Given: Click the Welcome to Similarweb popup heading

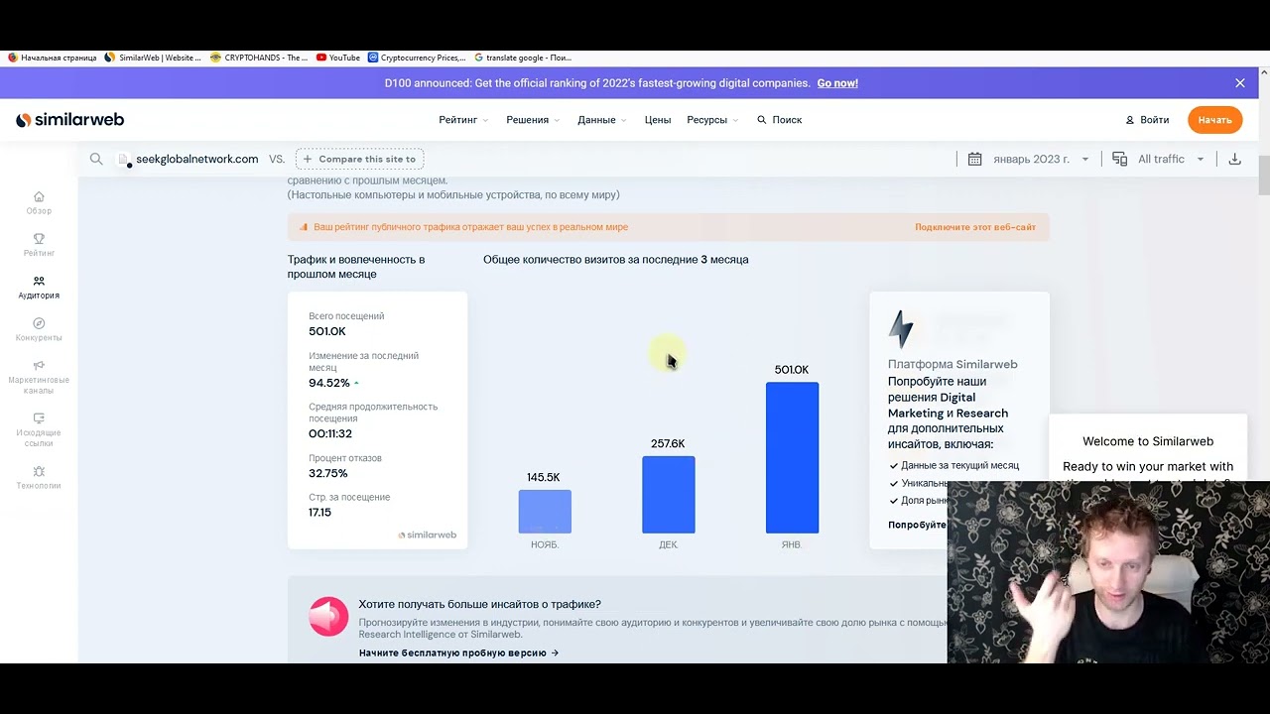Looking at the screenshot, I should pos(1147,441).
